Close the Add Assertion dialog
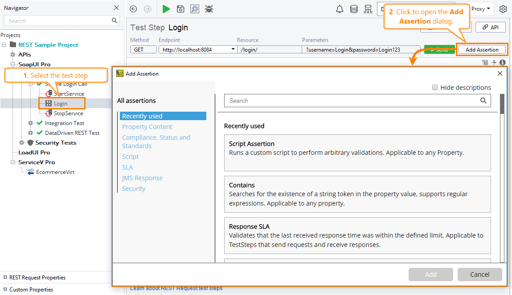Viewport: 512px width, 295px height. coord(500,73)
